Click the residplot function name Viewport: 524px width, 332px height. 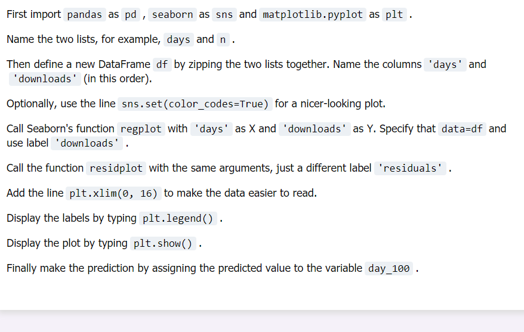[116, 168]
